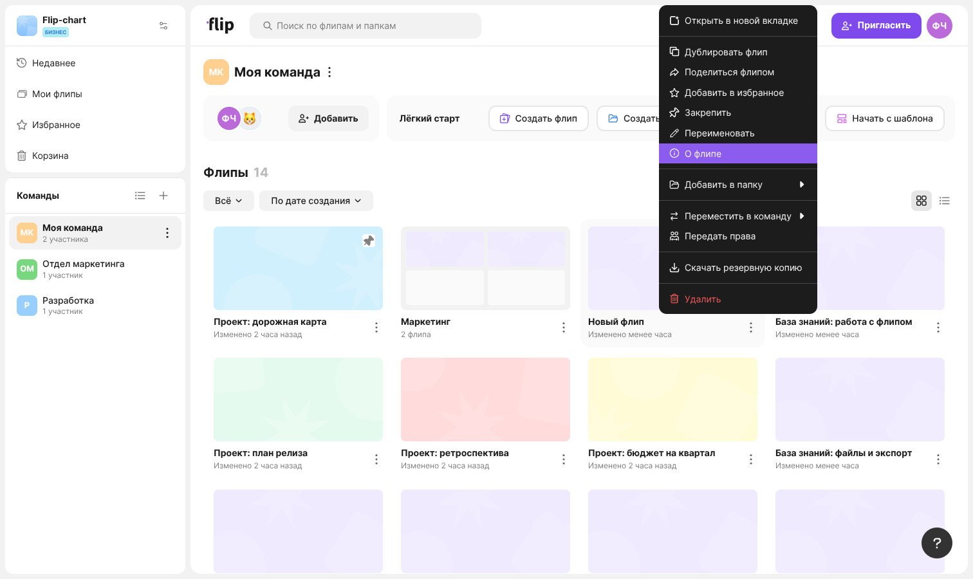Open Проект: бюджет на квартал thumbnail

tap(672, 400)
